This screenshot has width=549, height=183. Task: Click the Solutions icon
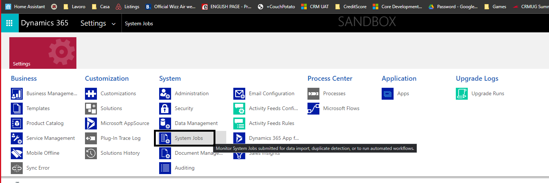91,109
